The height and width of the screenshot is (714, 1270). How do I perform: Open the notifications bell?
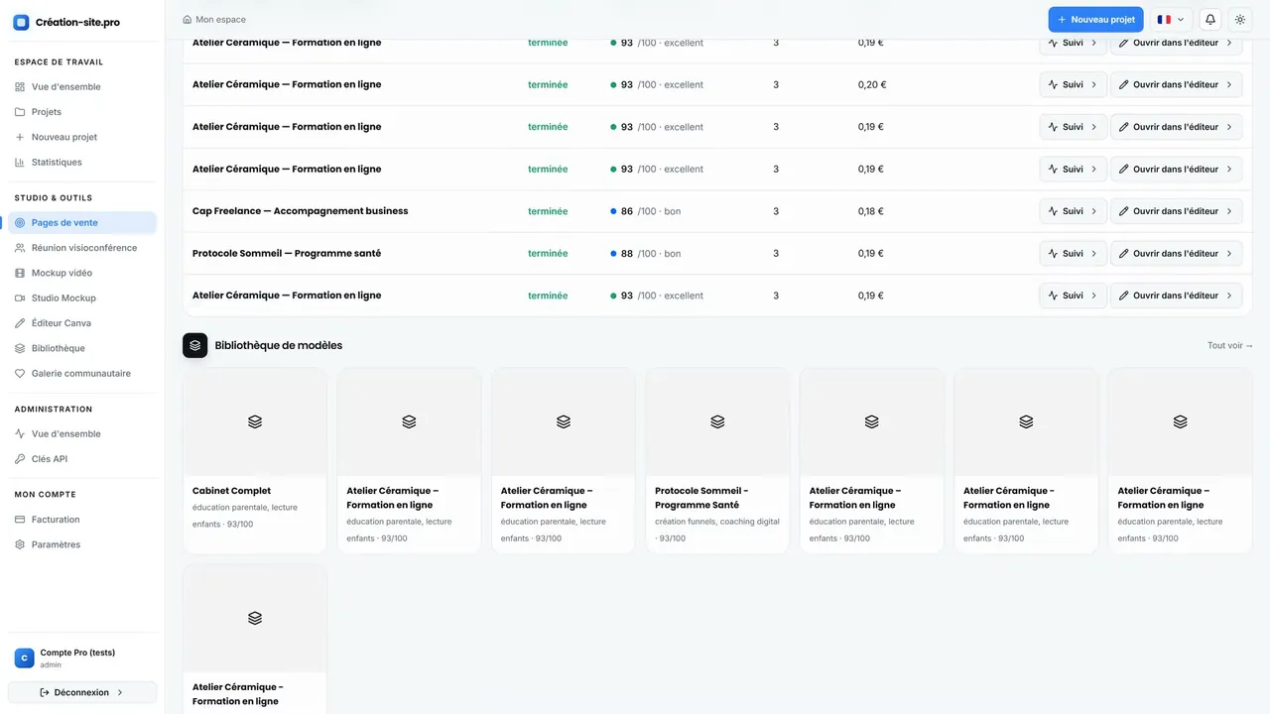click(x=1210, y=20)
